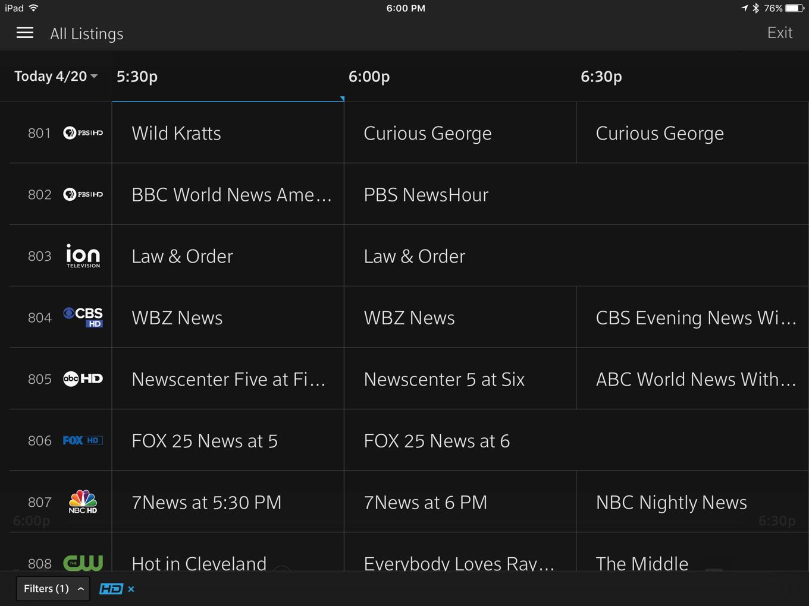Viewport: 809px width, 606px height.
Task: Expand the Filters (1) menu
Action: [53, 589]
